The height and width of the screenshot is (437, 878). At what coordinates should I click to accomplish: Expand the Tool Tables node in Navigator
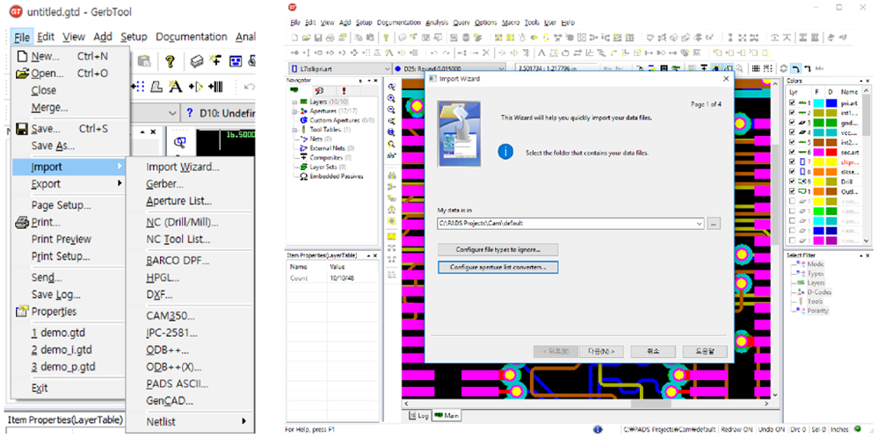[294, 129]
